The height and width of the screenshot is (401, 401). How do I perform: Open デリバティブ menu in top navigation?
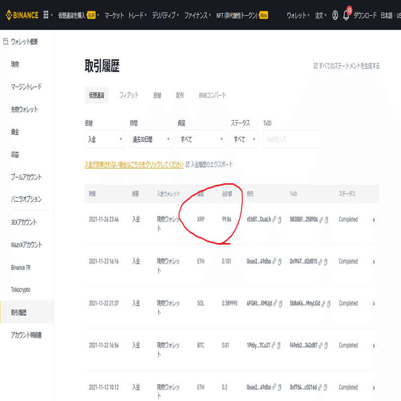tap(165, 15)
